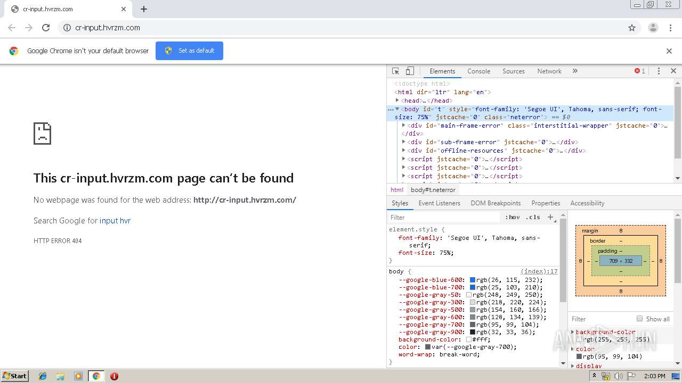The width and height of the screenshot is (682, 383).
Task: Click the --google-gray-900 color swatch
Action: point(473,332)
